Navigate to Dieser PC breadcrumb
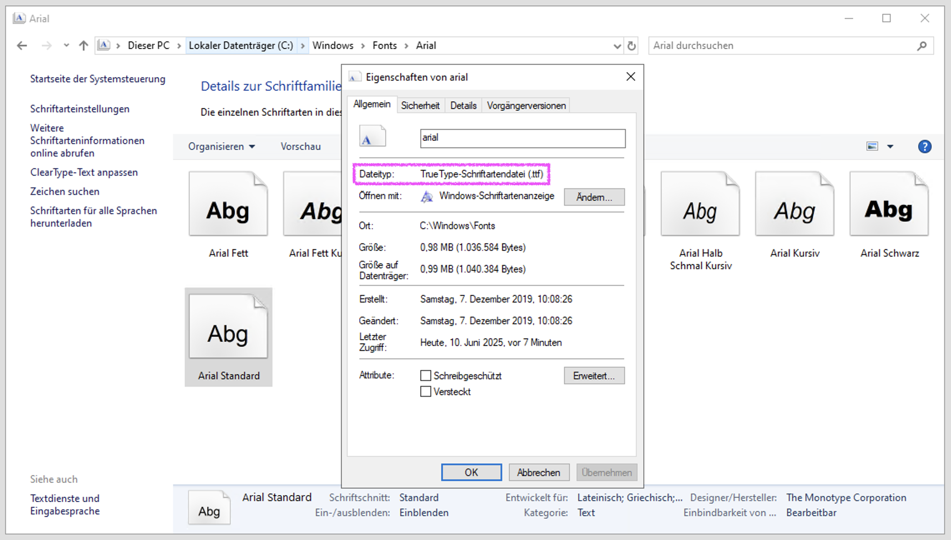The width and height of the screenshot is (951, 540). (149, 45)
